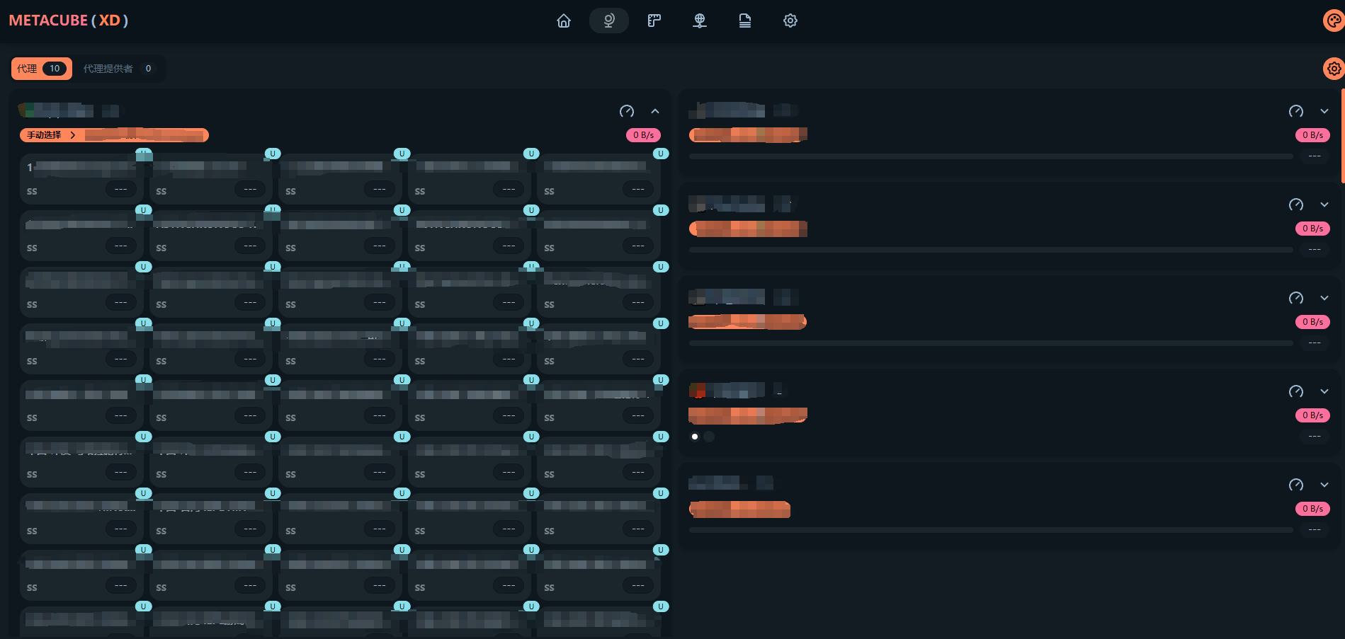
Task: Run latency test for the bottom-right proxy group
Action: tap(1296, 485)
